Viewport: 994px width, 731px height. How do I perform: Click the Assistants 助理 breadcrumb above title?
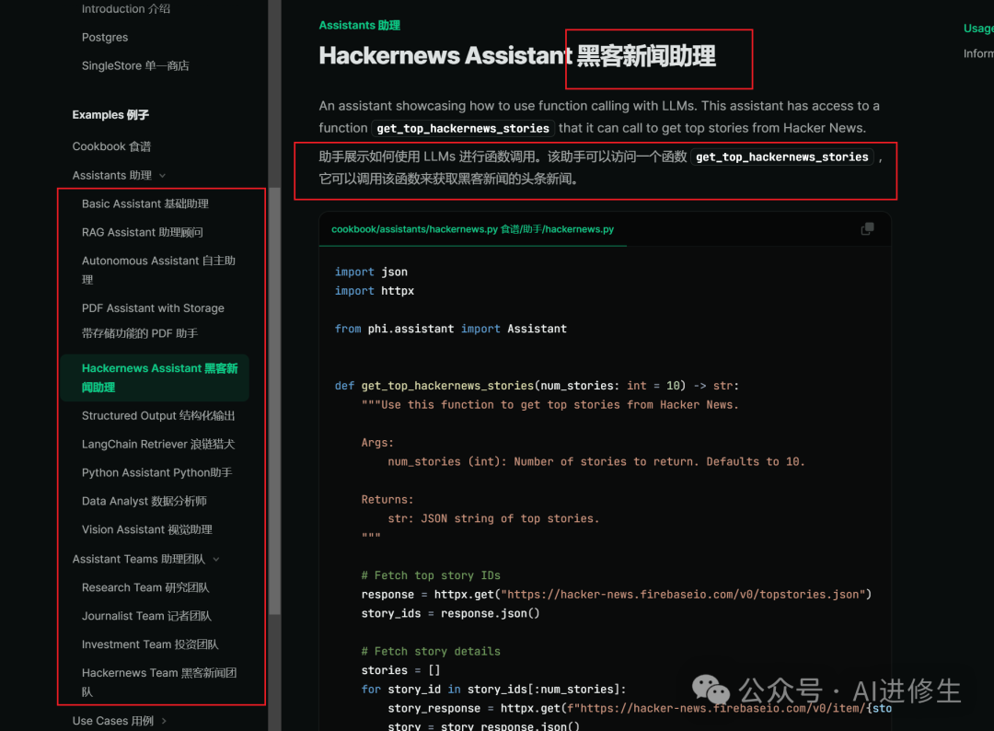tap(360, 26)
